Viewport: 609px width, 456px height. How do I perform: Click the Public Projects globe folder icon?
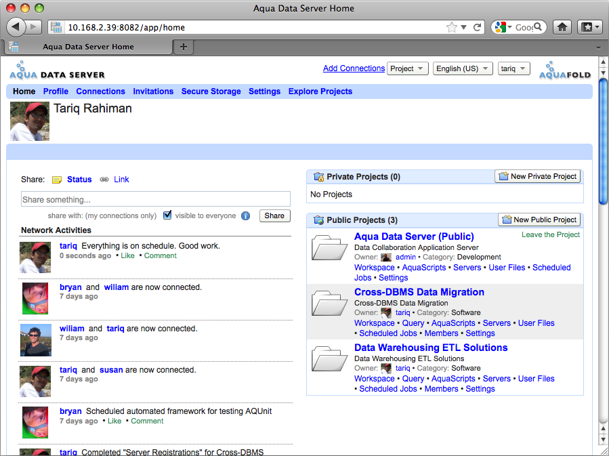[318, 220]
